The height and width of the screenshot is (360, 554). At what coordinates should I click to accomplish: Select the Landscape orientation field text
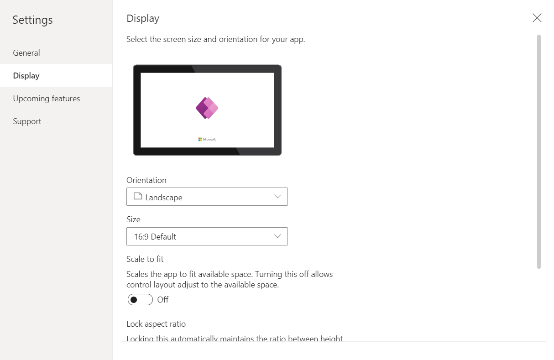(x=164, y=198)
